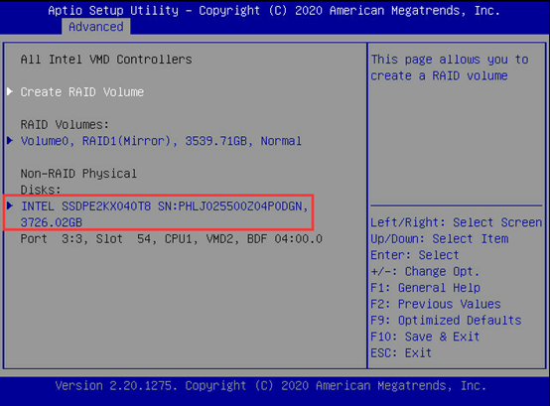This screenshot has height=406, width=550.
Task: Click the arrow icon before INTEL SSDPE2KX040T8
Action: pos(10,205)
